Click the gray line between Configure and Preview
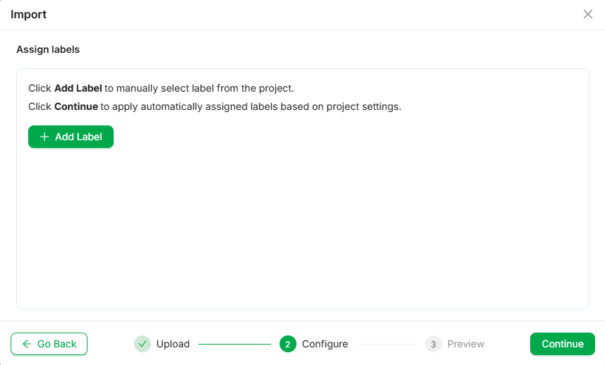This screenshot has height=365, width=605. pyautogui.click(x=385, y=344)
